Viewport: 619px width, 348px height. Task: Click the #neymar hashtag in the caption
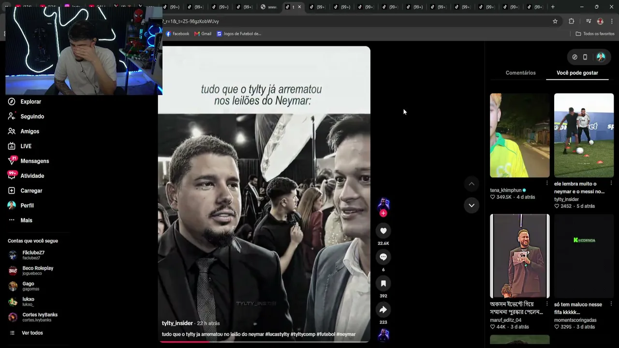pos(346,334)
